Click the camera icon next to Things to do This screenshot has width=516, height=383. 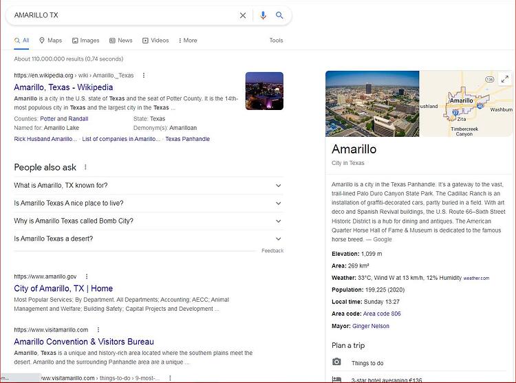tap(336, 362)
